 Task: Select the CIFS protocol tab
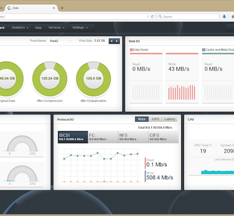click(164, 137)
